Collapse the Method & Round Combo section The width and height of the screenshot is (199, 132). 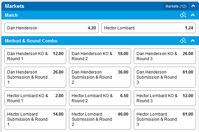pos(193,41)
